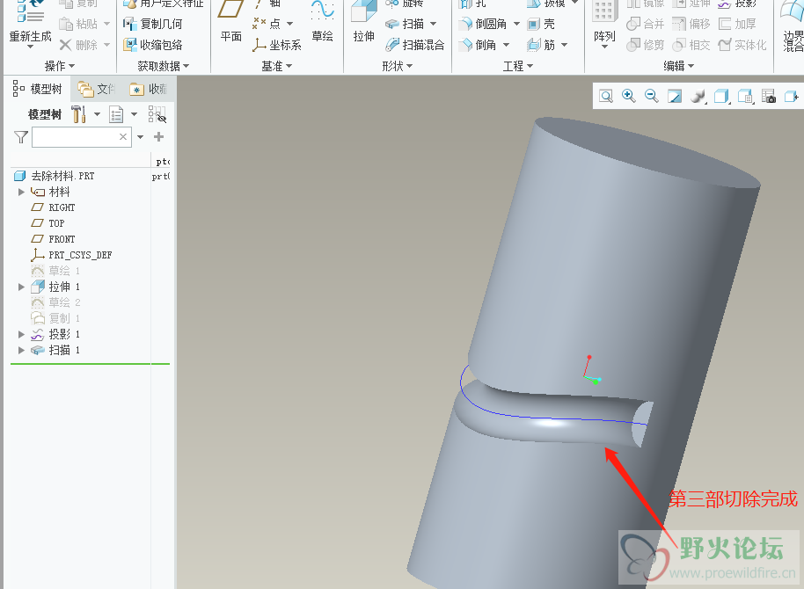Click the Refit view icon
This screenshot has height=589, width=804.
[606, 97]
